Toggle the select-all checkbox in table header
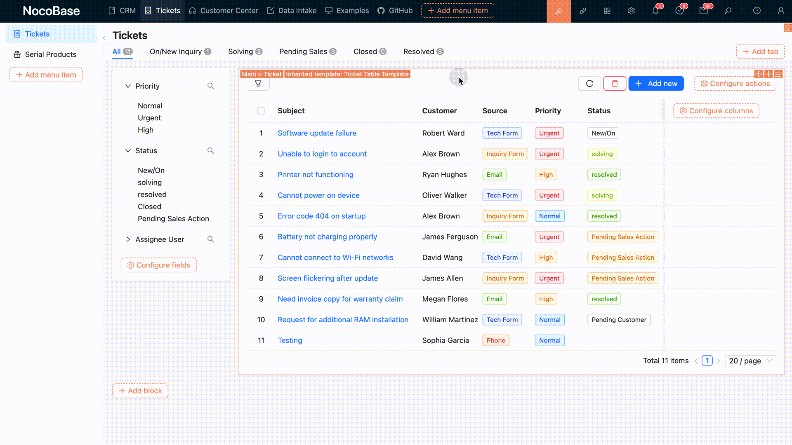The width and height of the screenshot is (792, 445). 261,111
